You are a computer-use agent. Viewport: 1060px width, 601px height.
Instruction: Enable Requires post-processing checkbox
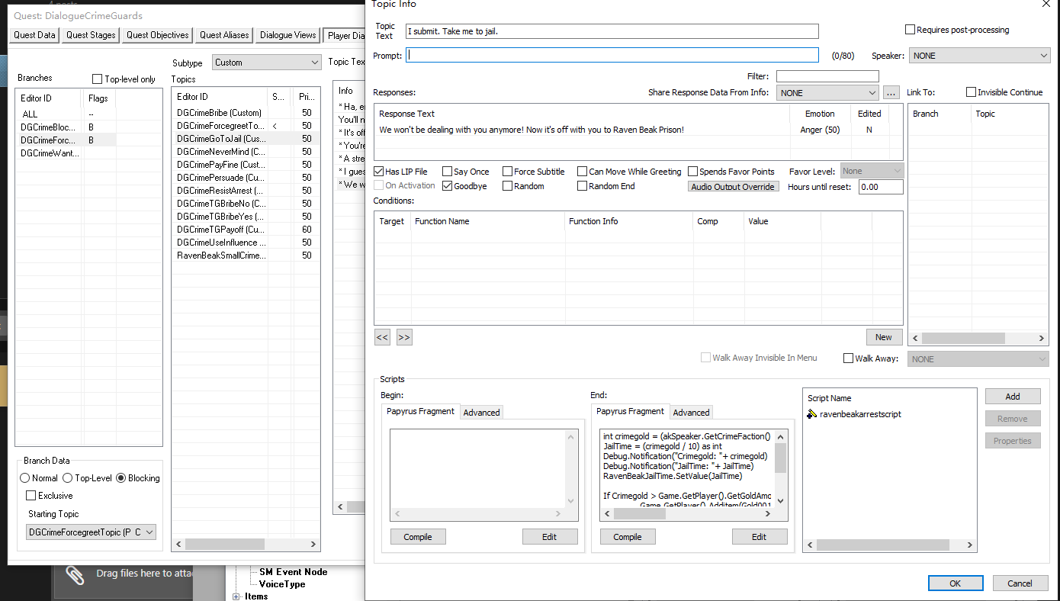click(910, 30)
